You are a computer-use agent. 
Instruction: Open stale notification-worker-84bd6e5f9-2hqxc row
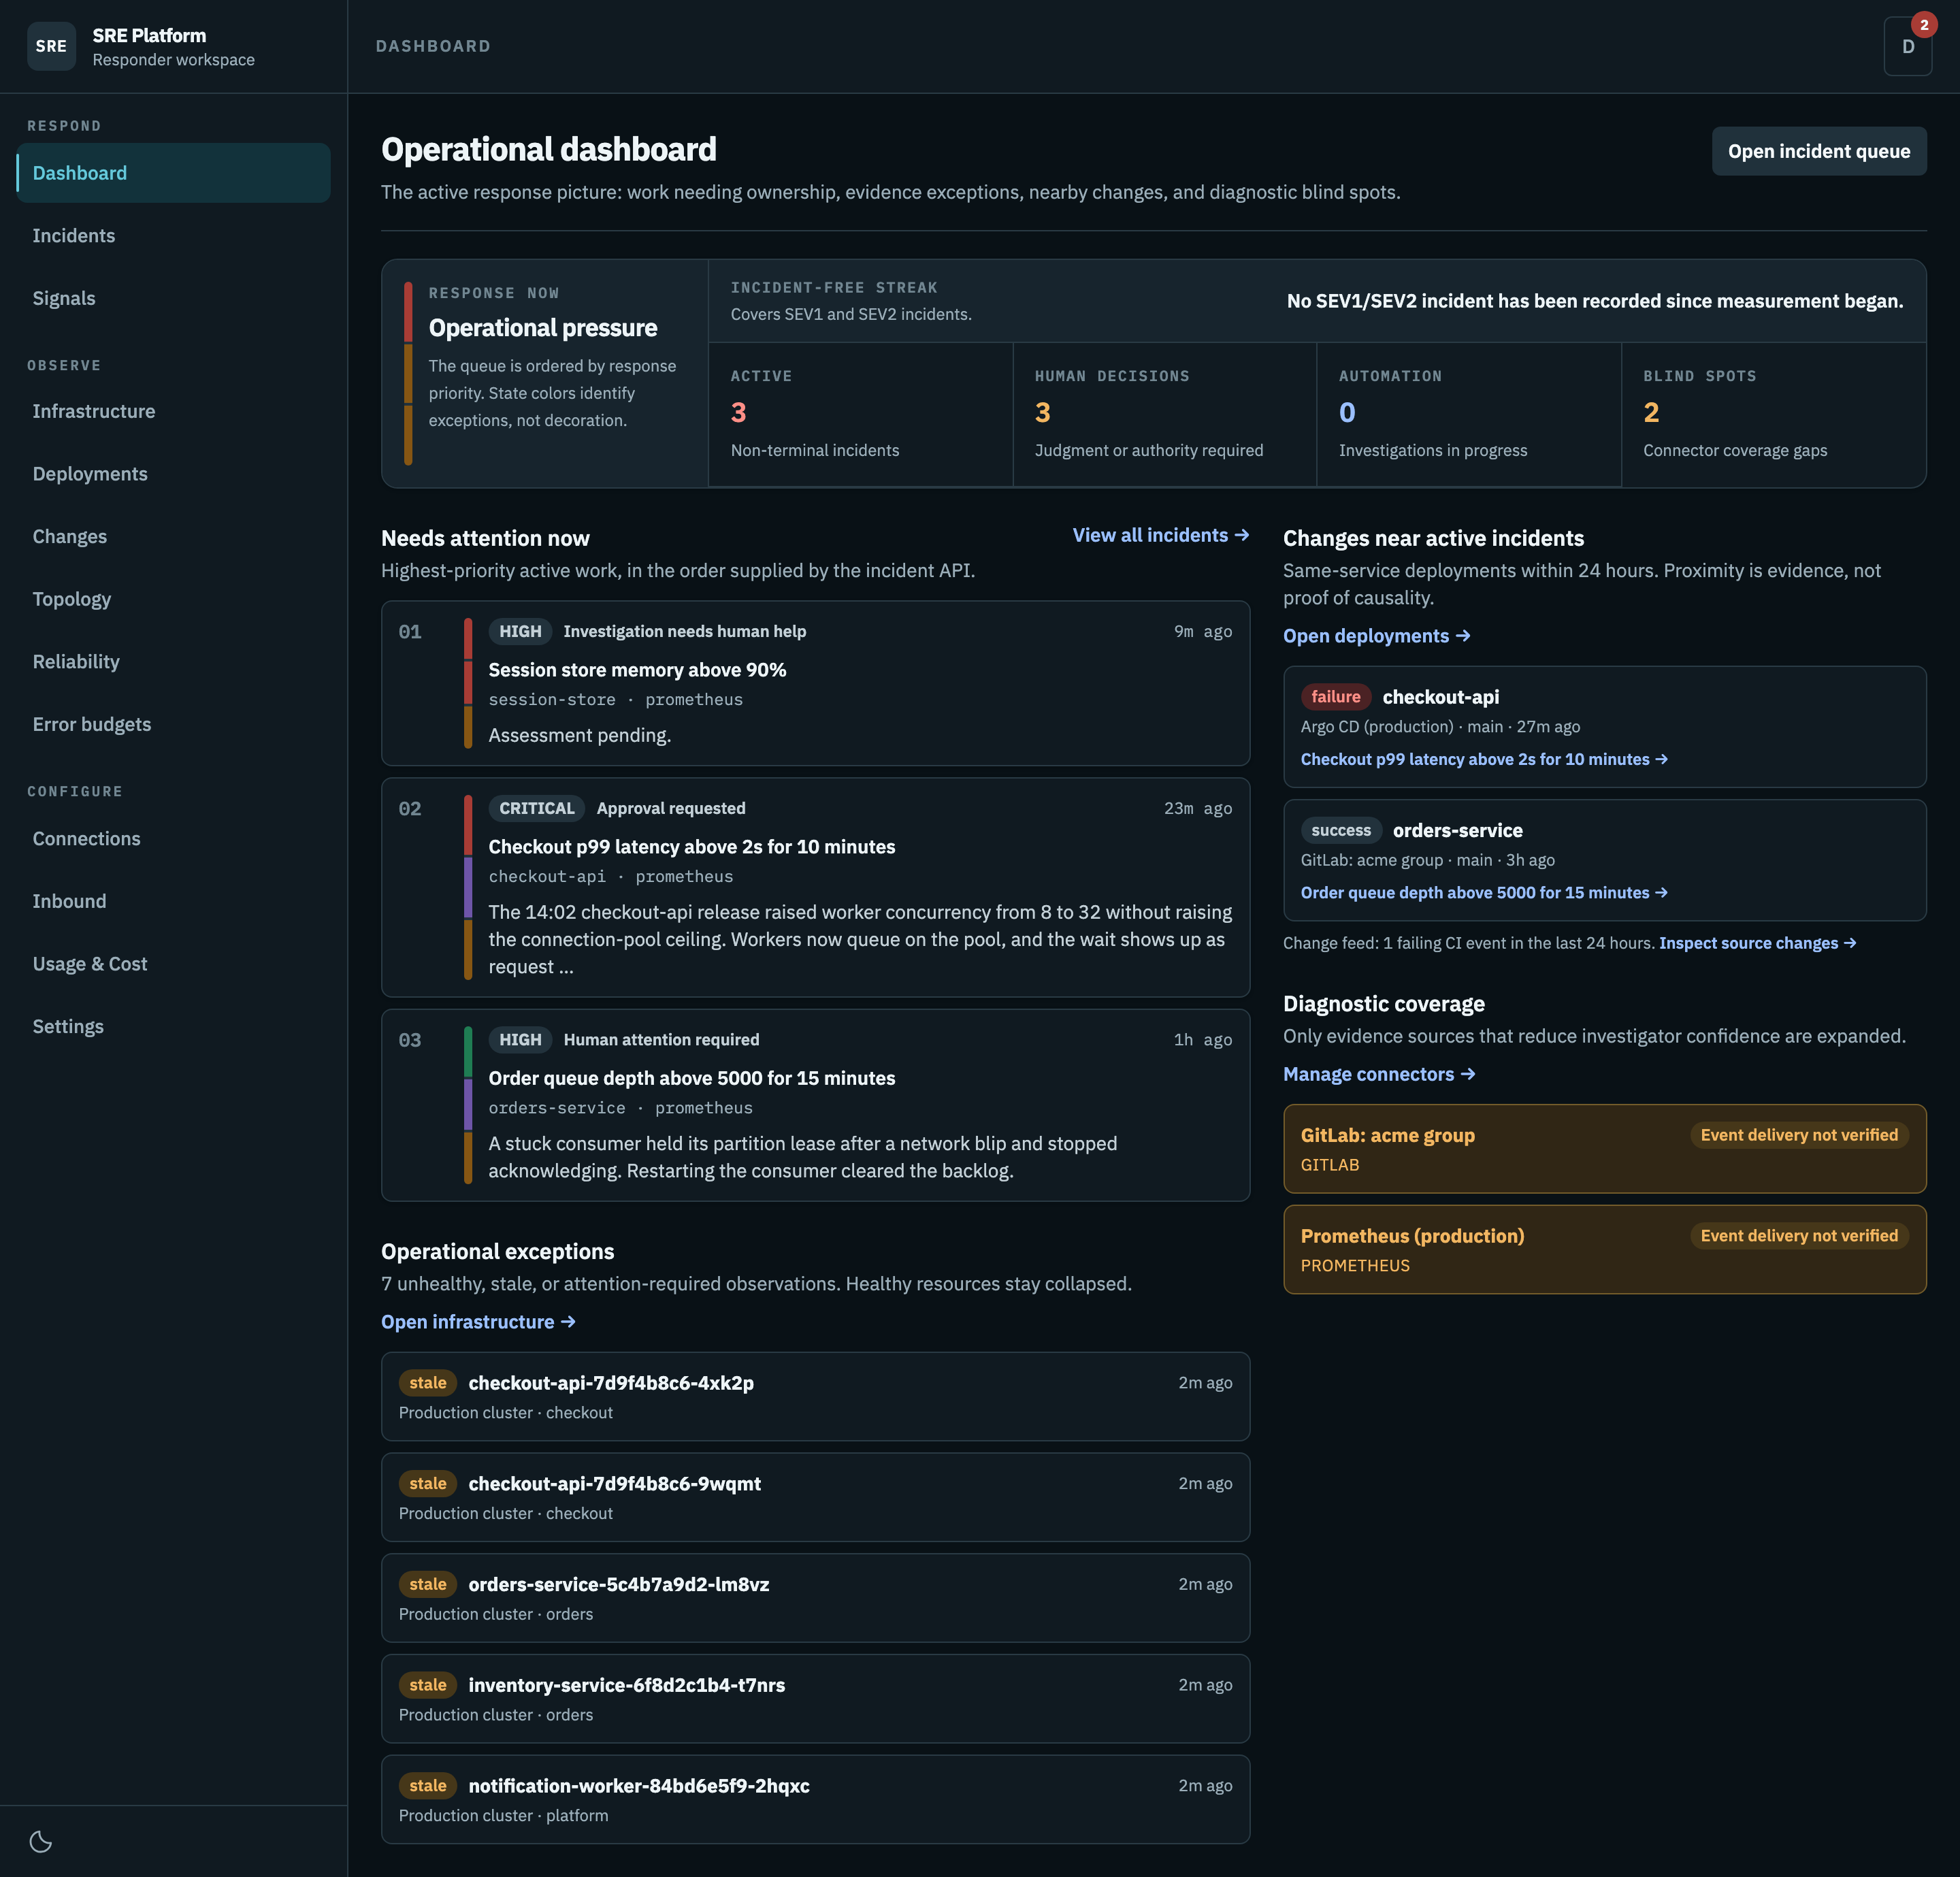(815, 1799)
